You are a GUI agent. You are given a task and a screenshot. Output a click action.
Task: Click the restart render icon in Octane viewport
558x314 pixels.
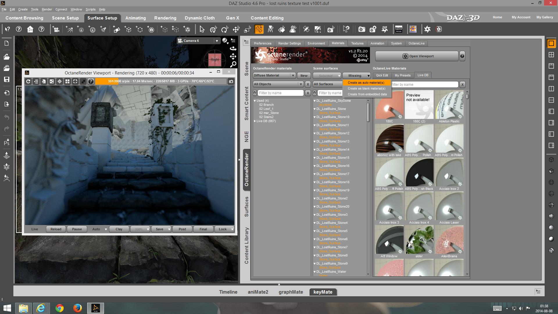(x=28, y=81)
